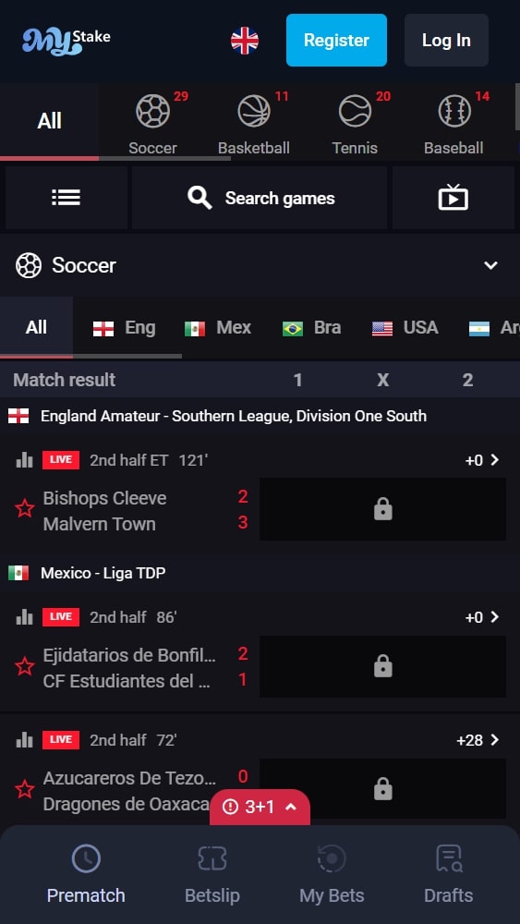Open the live stream TV icon
Image resolution: width=520 pixels, height=924 pixels.
[x=453, y=198]
